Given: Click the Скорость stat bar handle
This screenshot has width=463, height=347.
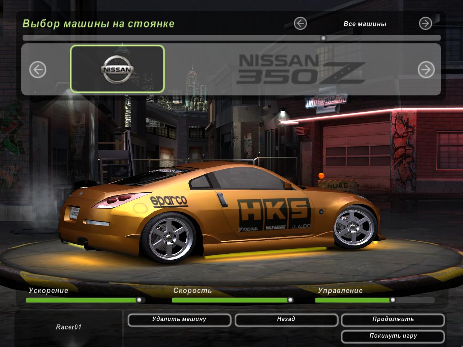Looking at the screenshot, I should 290,300.
